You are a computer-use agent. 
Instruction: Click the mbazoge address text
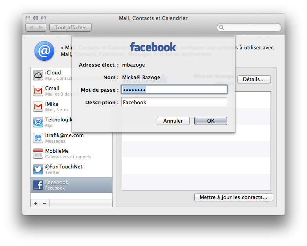click(133, 65)
